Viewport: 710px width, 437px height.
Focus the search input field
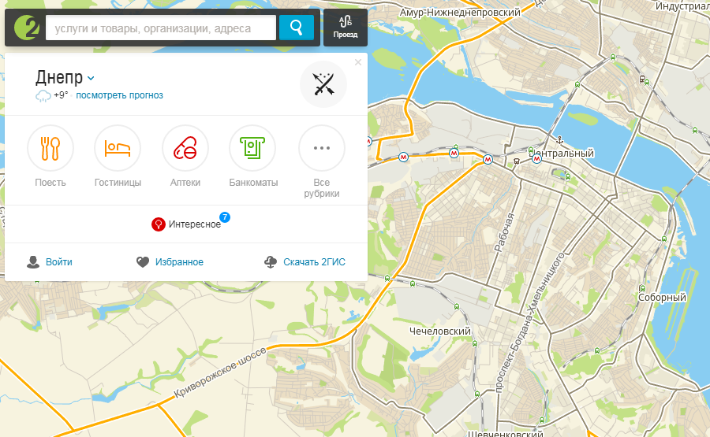pos(161,28)
